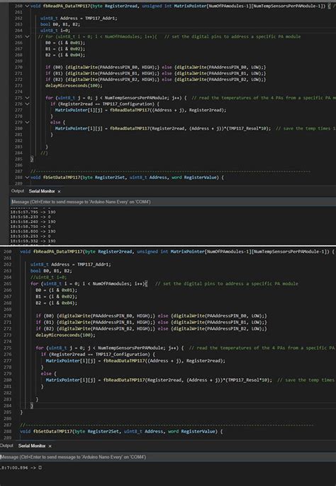The height and width of the screenshot is (486, 336).
Task: Fold fbSetDataTMP117 with the line 288 chevron
Action: pyautogui.click(x=27, y=178)
